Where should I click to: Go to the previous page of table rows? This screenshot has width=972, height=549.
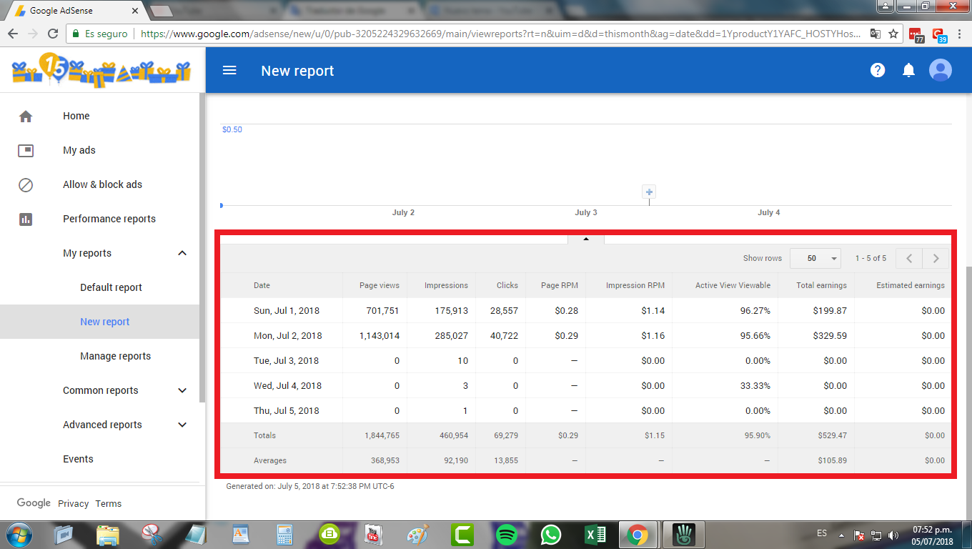[x=909, y=258]
